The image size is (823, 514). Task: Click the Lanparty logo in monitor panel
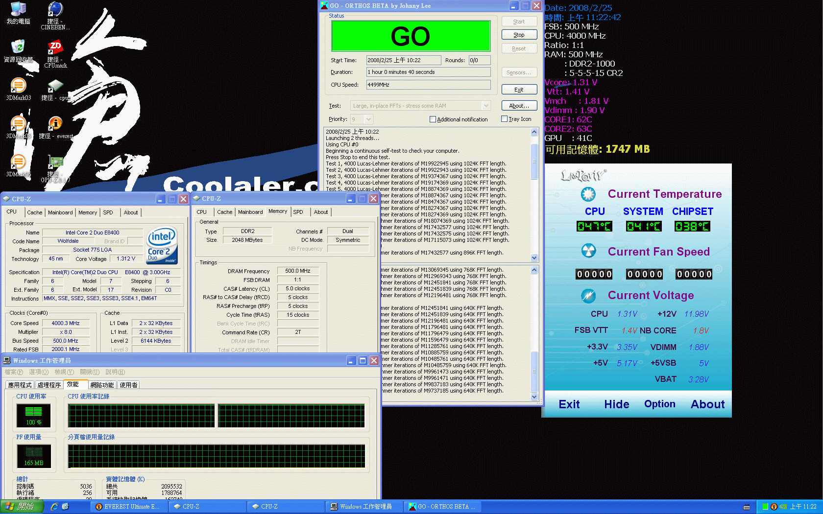tap(583, 175)
